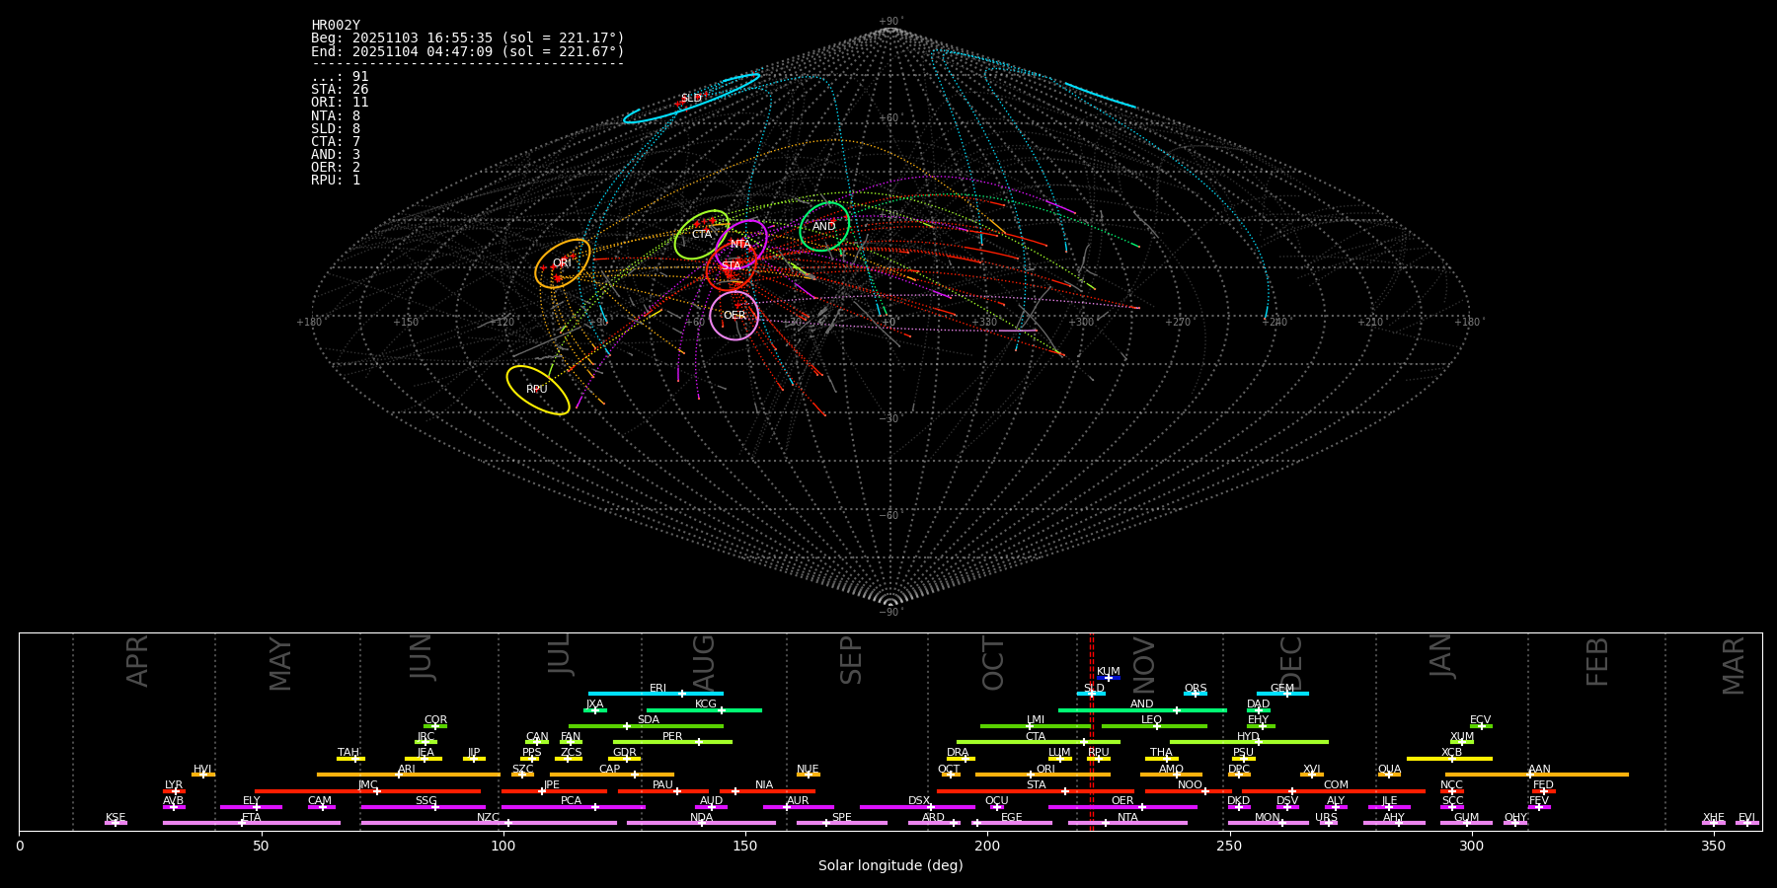Click the MAR month label in timeline

tap(1734, 665)
